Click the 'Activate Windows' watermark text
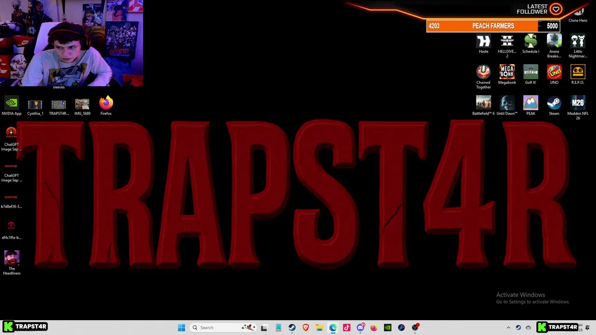 coord(521,295)
